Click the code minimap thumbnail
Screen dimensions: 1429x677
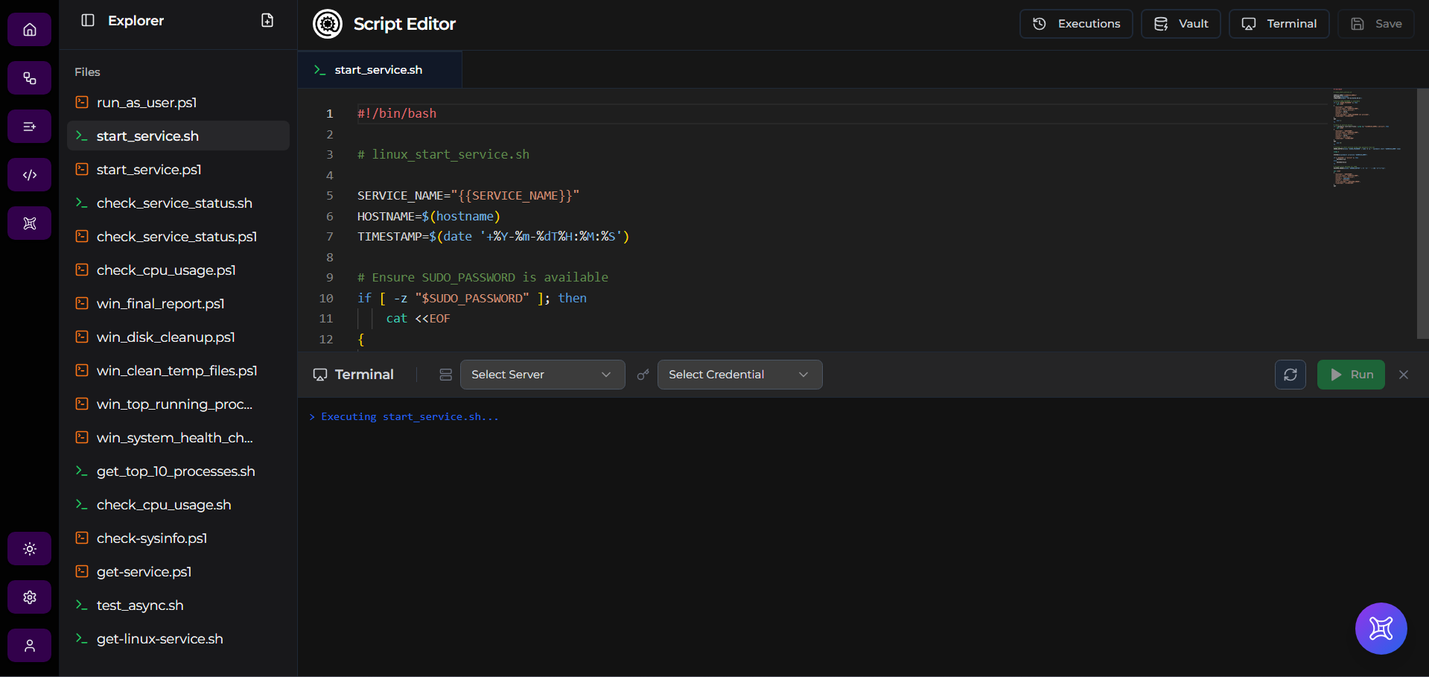pos(1367,138)
